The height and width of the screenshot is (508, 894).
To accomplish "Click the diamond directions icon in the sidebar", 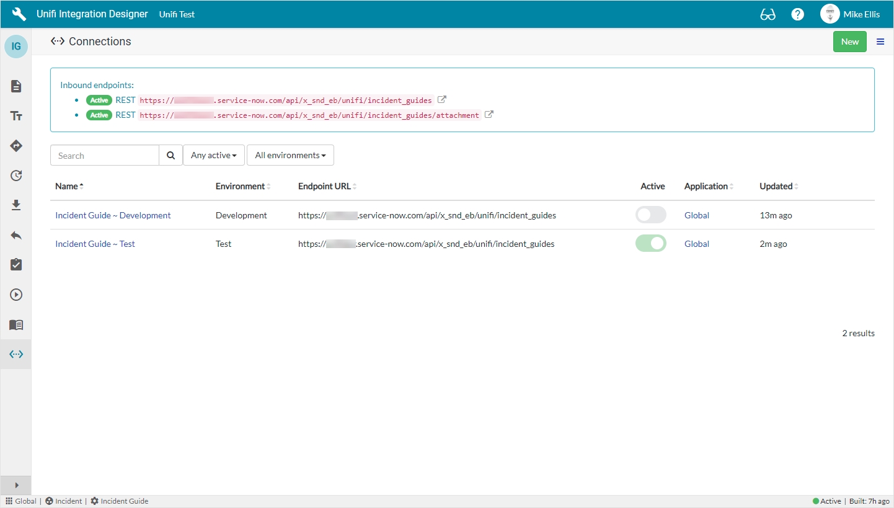I will click(x=16, y=146).
